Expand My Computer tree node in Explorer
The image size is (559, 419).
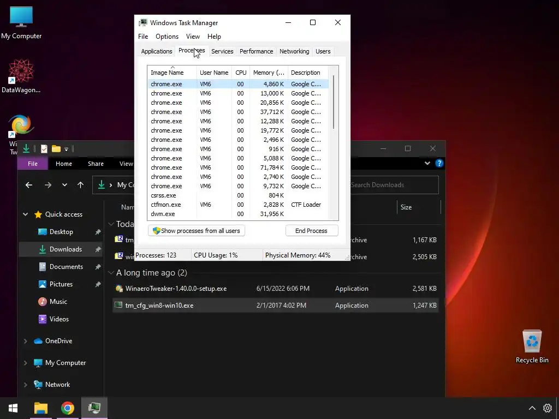point(25,363)
